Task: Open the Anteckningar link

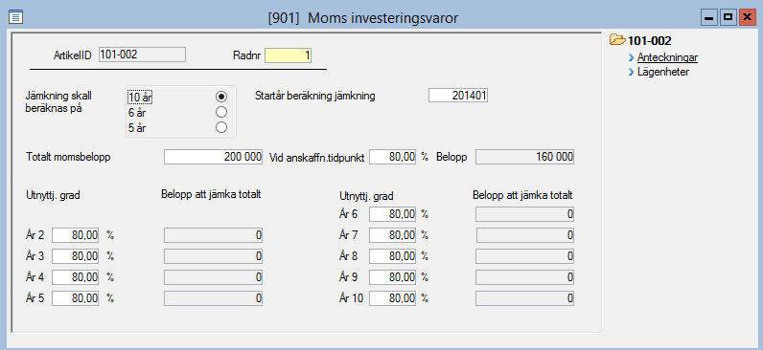Action: (667, 57)
